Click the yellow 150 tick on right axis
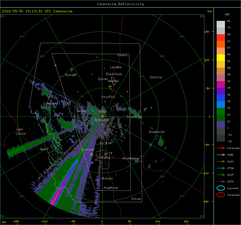Viewport: 241px width, 225px height. coord(207,32)
